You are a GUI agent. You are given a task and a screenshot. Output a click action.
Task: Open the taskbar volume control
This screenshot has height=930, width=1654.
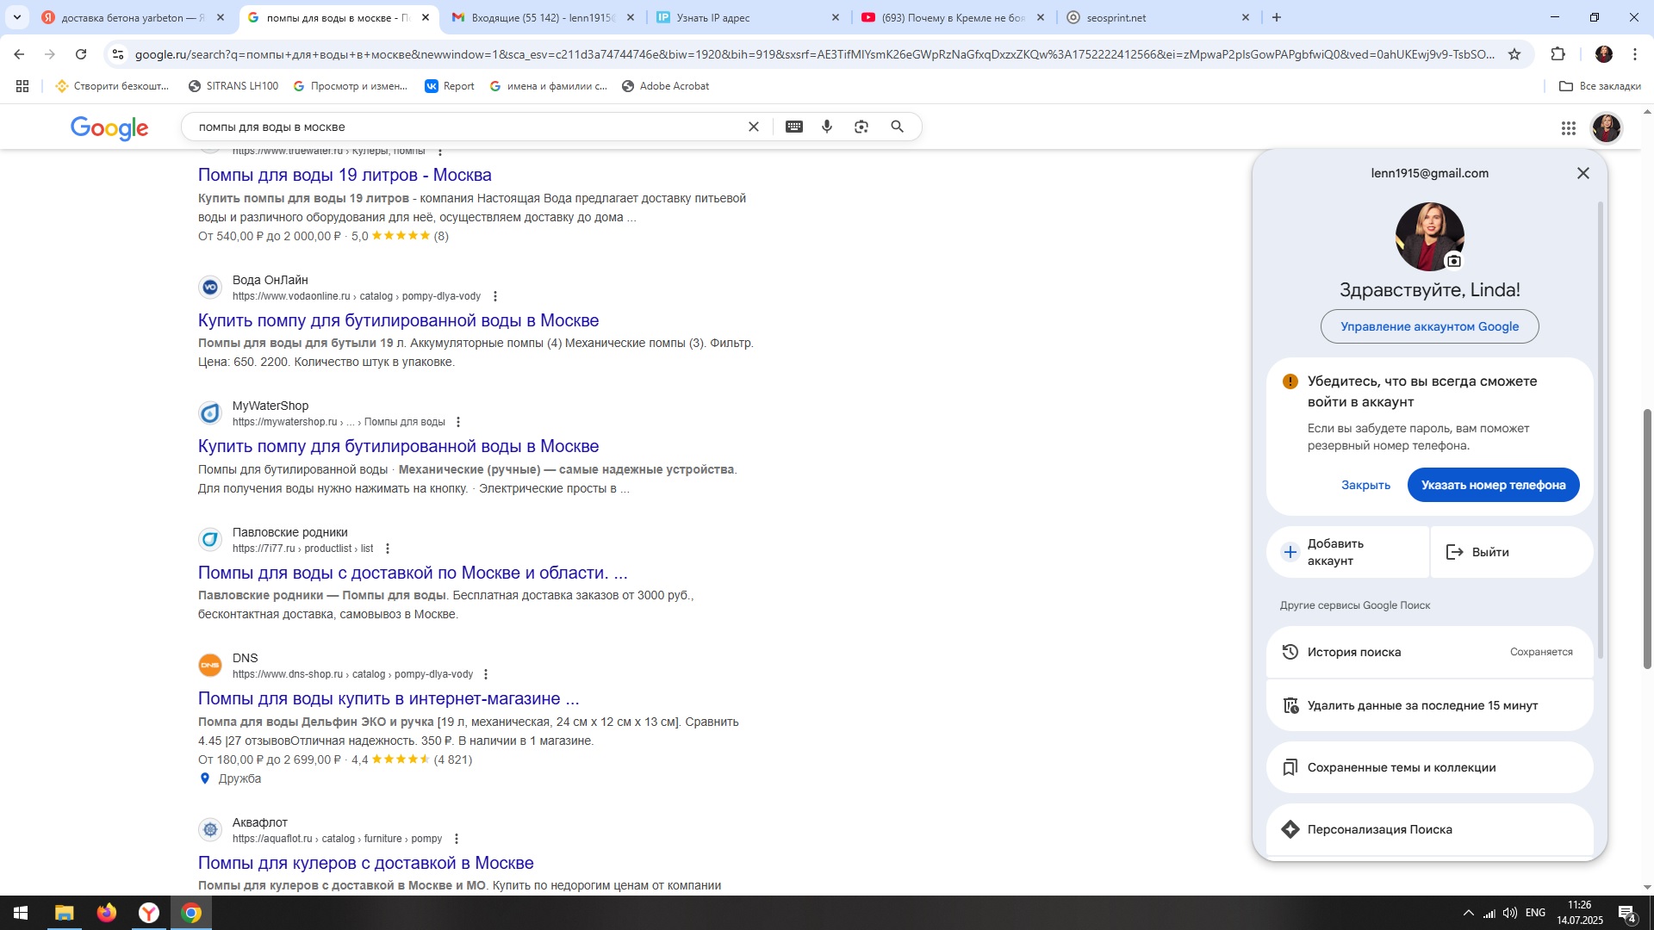[1510, 913]
